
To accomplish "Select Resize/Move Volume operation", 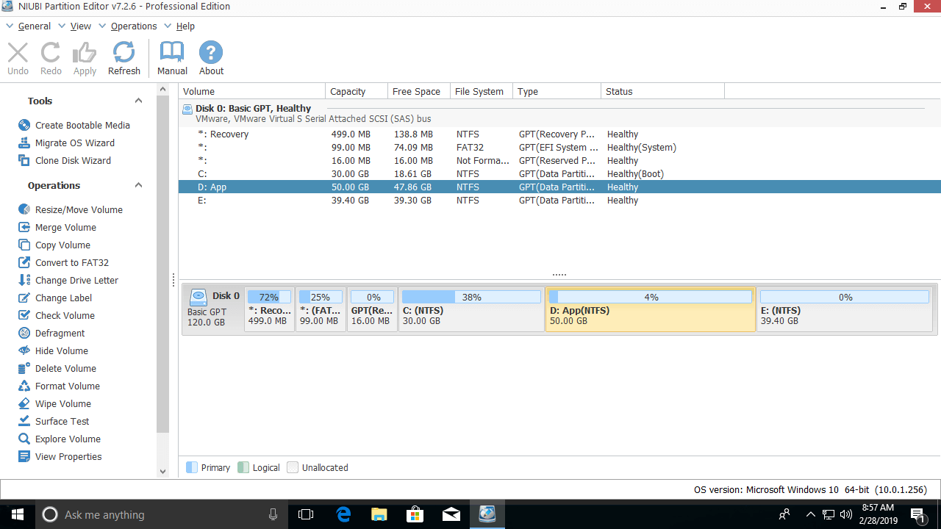I will tap(79, 210).
